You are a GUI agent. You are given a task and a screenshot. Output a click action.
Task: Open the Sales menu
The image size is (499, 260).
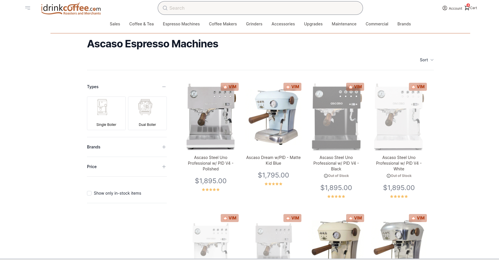pos(115,24)
